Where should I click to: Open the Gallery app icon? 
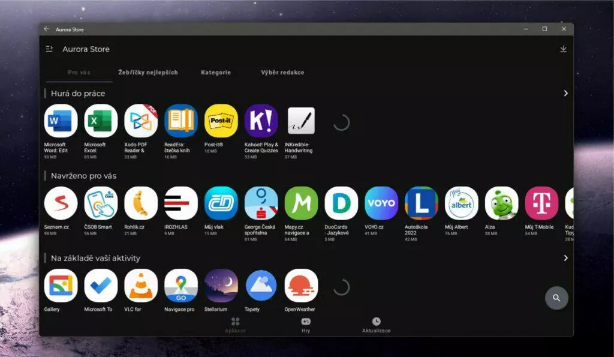coord(61,285)
